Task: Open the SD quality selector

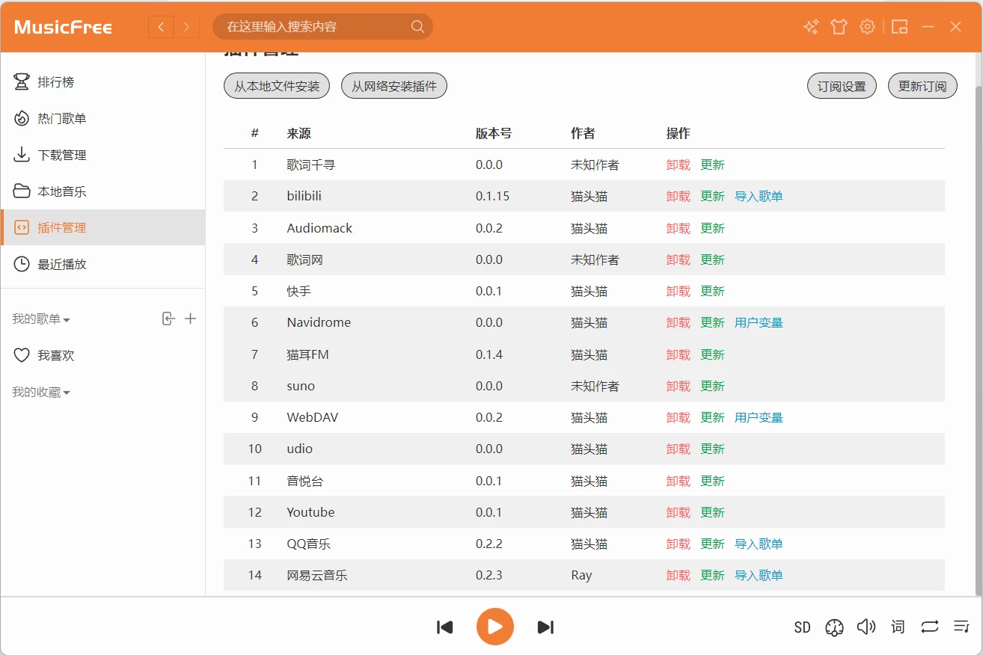Action: [802, 627]
